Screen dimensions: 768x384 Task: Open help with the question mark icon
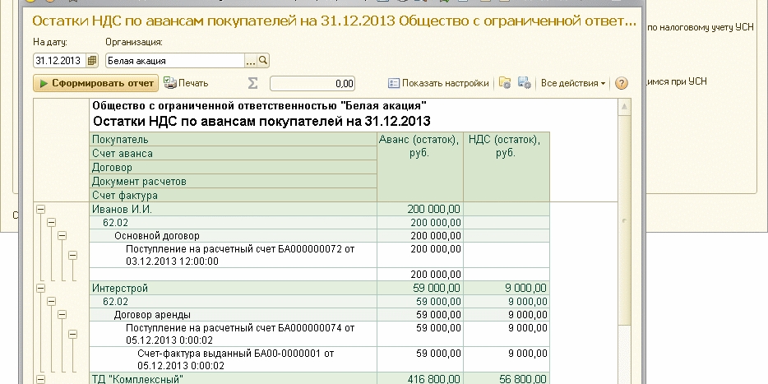[622, 83]
